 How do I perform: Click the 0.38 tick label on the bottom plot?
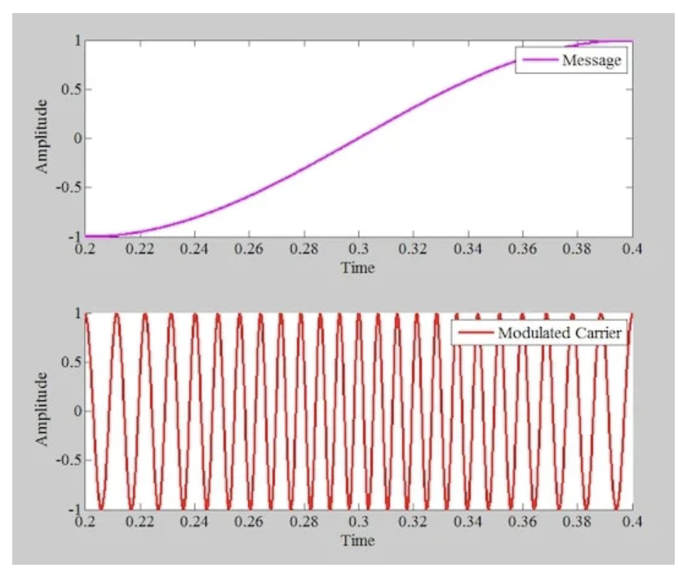click(577, 522)
